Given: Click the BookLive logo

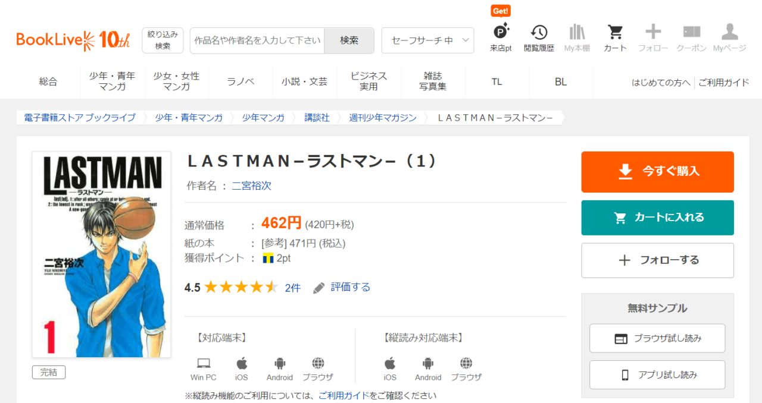Looking at the screenshot, I should 73,40.
